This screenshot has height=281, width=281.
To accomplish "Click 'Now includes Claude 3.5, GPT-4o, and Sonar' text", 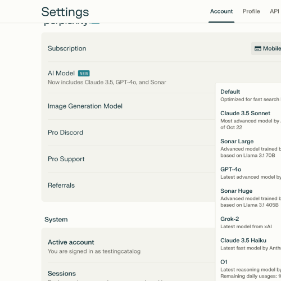I will coord(107,82).
